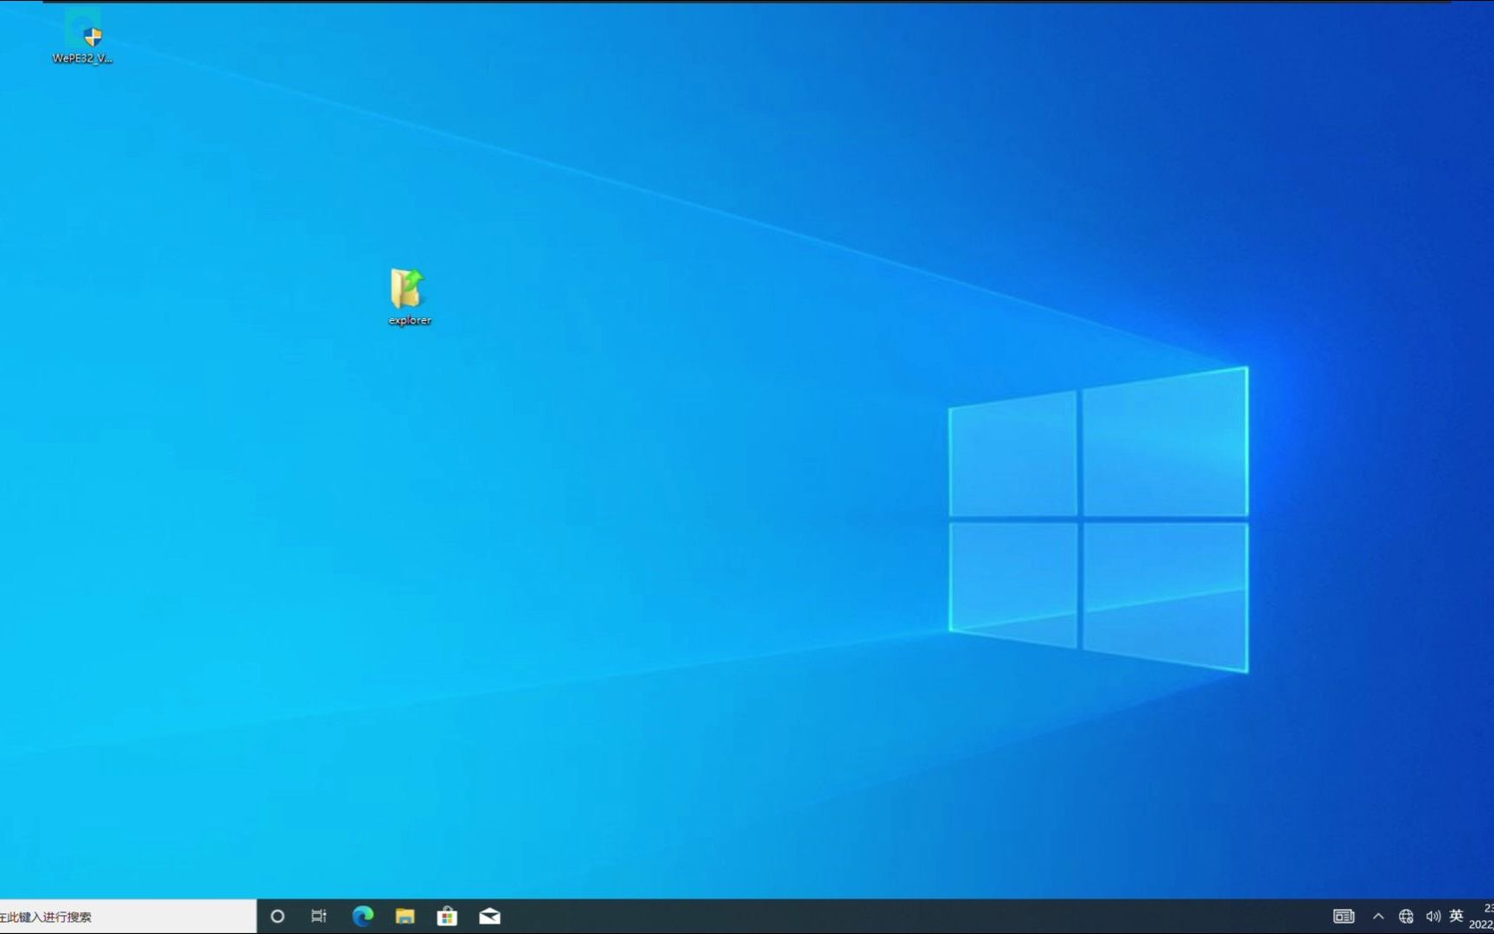The width and height of the screenshot is (1494, 934).
Task: Open the Mail app from the taskbar
Action: pos(489,917)
